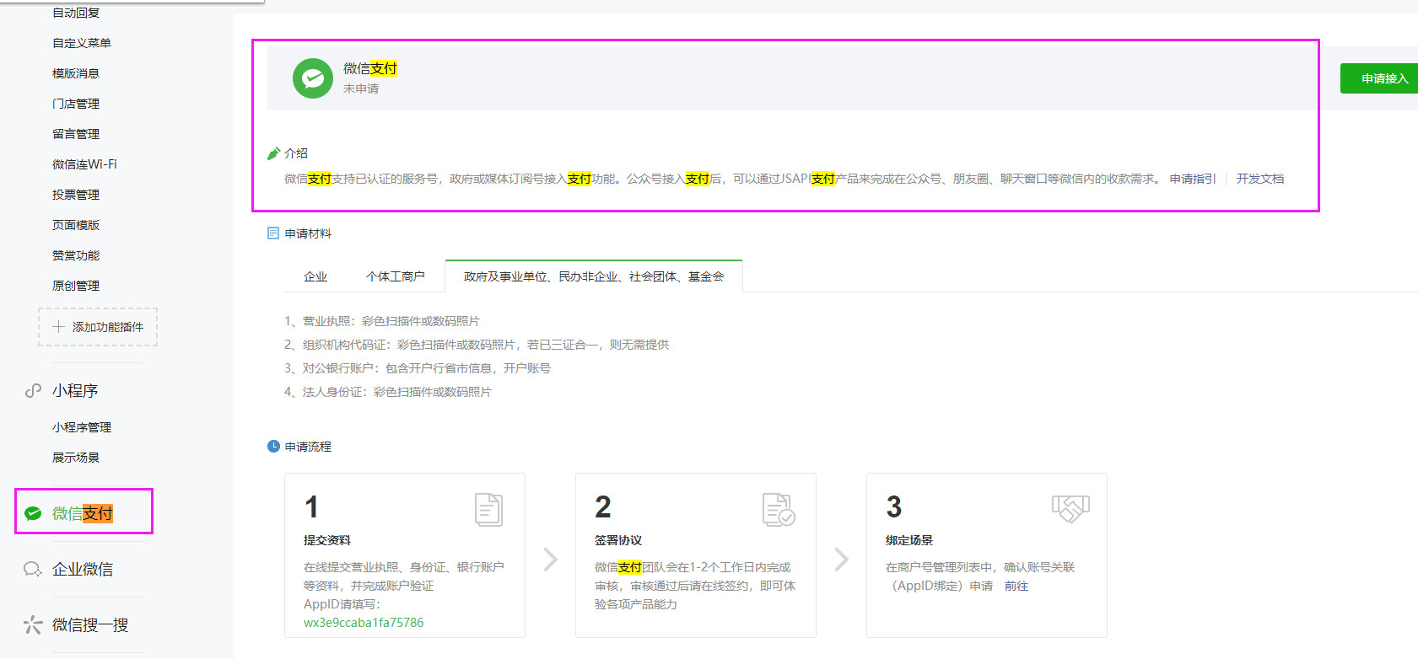Click the step title 绑定场景
Viewport: 1418px width, 659px height.
tap(909, 540)
